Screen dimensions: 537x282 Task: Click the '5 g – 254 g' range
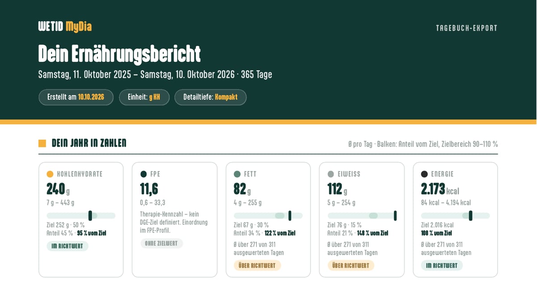pos(341,203)
